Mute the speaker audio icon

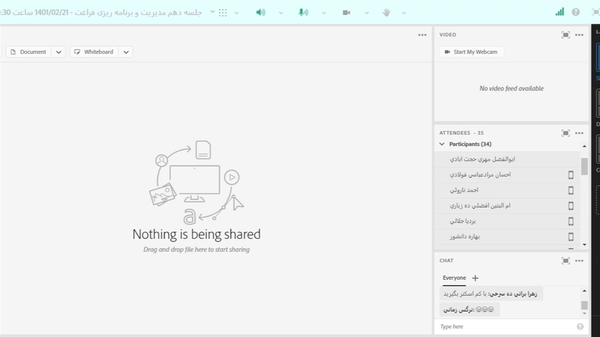pos(261,13)
